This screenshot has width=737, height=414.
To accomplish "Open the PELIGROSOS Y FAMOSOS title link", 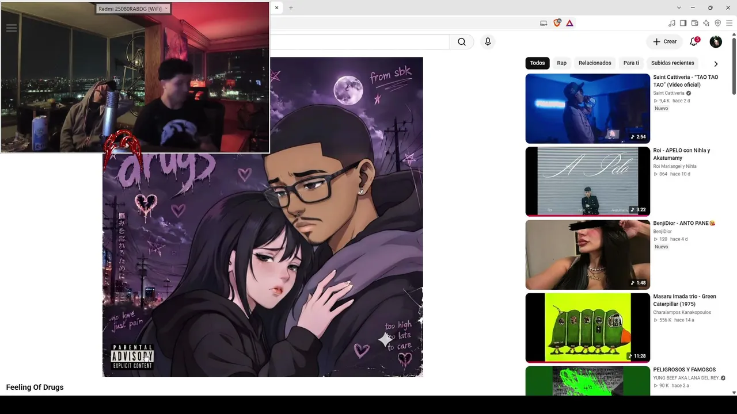I will pos(685,370).
